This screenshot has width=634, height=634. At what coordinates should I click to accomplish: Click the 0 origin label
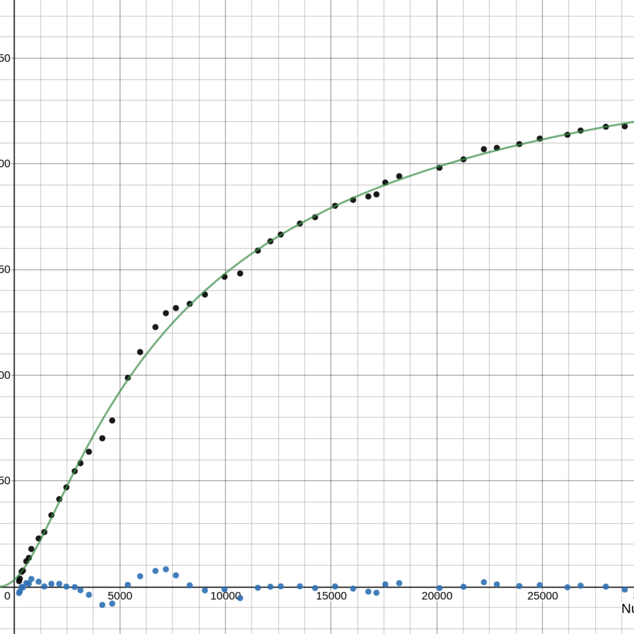pos(7,597)
